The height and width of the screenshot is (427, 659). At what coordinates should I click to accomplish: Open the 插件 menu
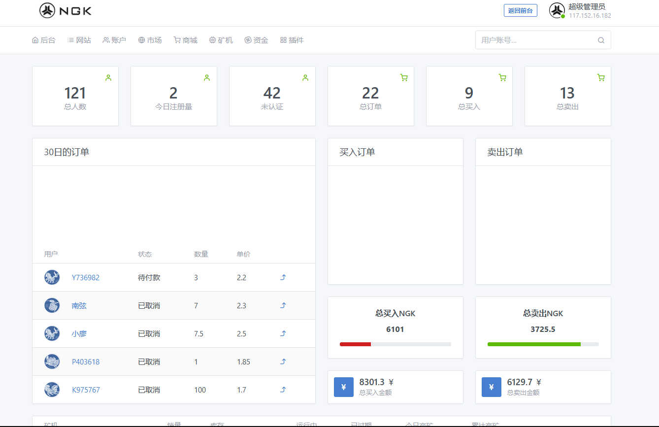292,40
